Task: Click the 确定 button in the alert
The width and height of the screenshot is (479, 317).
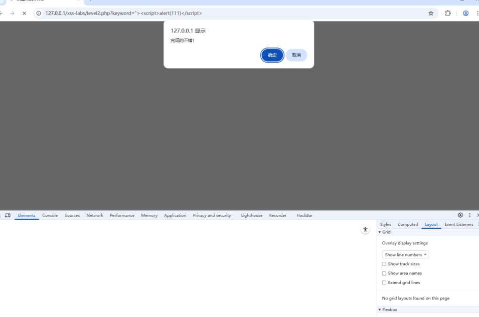Action: click(x=272, y=55)
